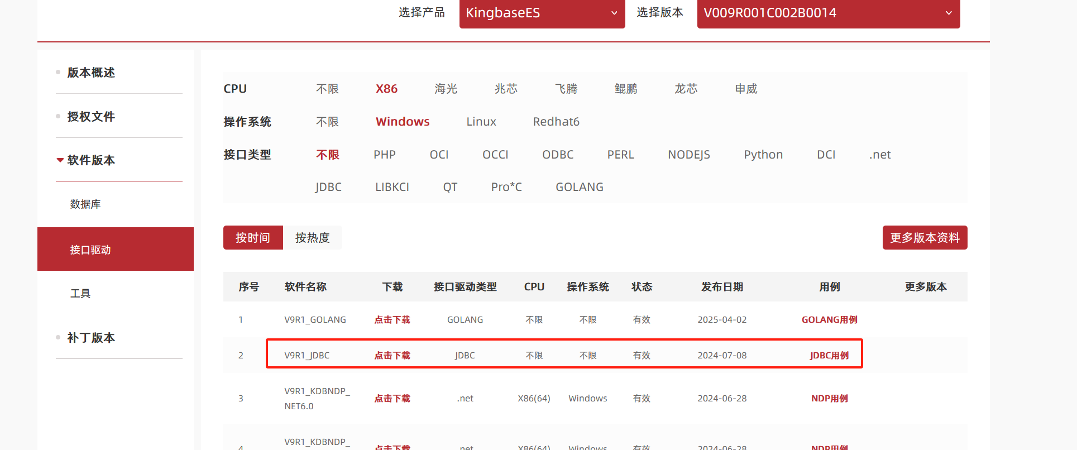Open the JDBC用例 link
This screenshot has height=450, width=1077.
point(829,356)
